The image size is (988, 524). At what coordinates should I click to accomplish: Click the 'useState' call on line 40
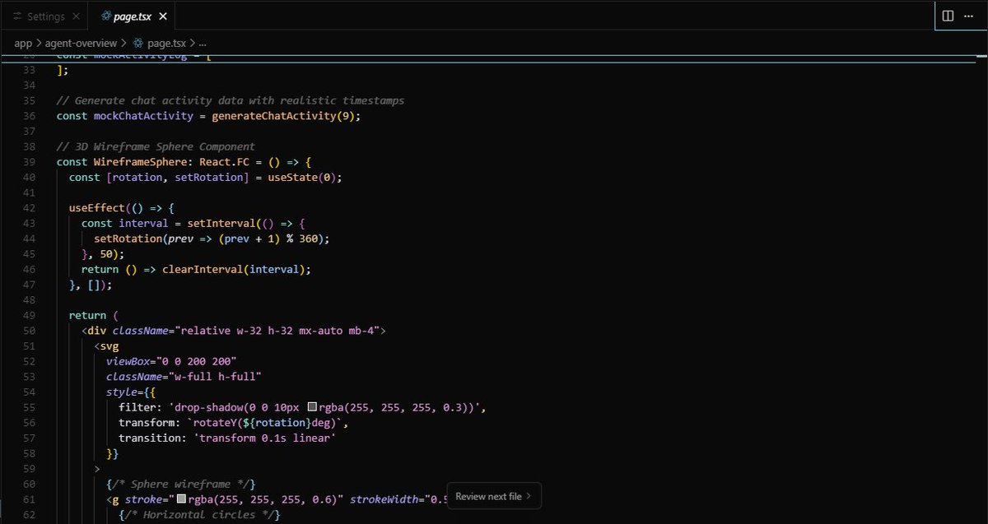pos(292,178)
